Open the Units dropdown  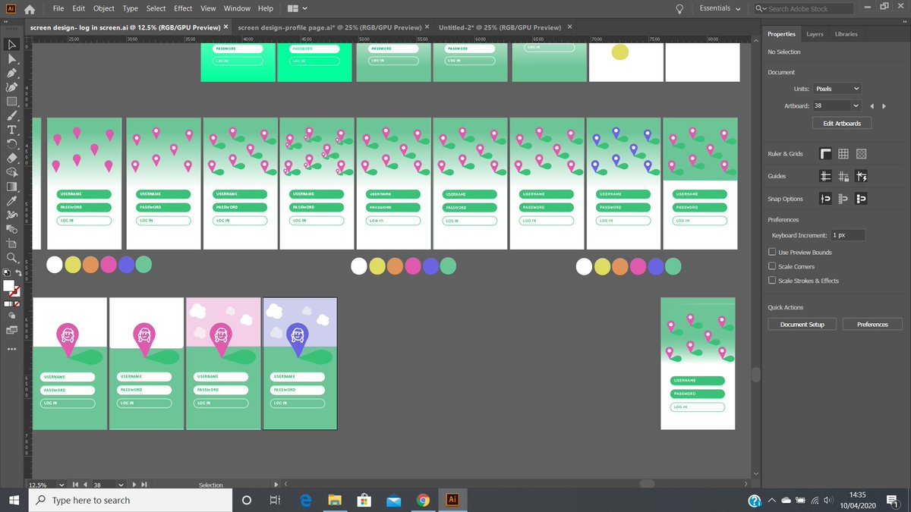(x=837, y=89)
